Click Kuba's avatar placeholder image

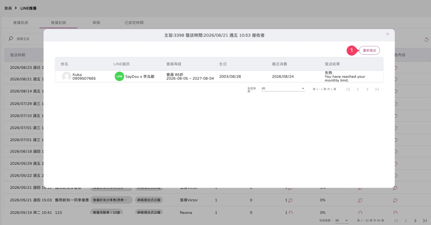[66, 76]
